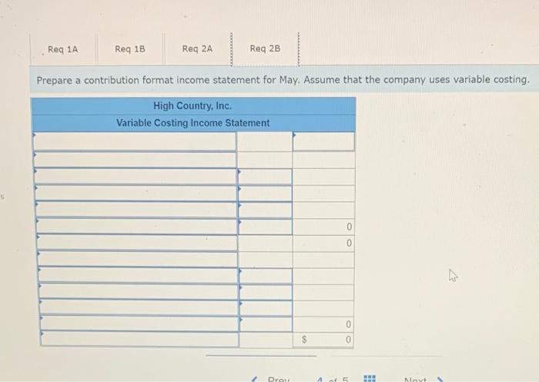
Task: Open label dropdown in eleventh statement row
Action: [x=139, y=307]
